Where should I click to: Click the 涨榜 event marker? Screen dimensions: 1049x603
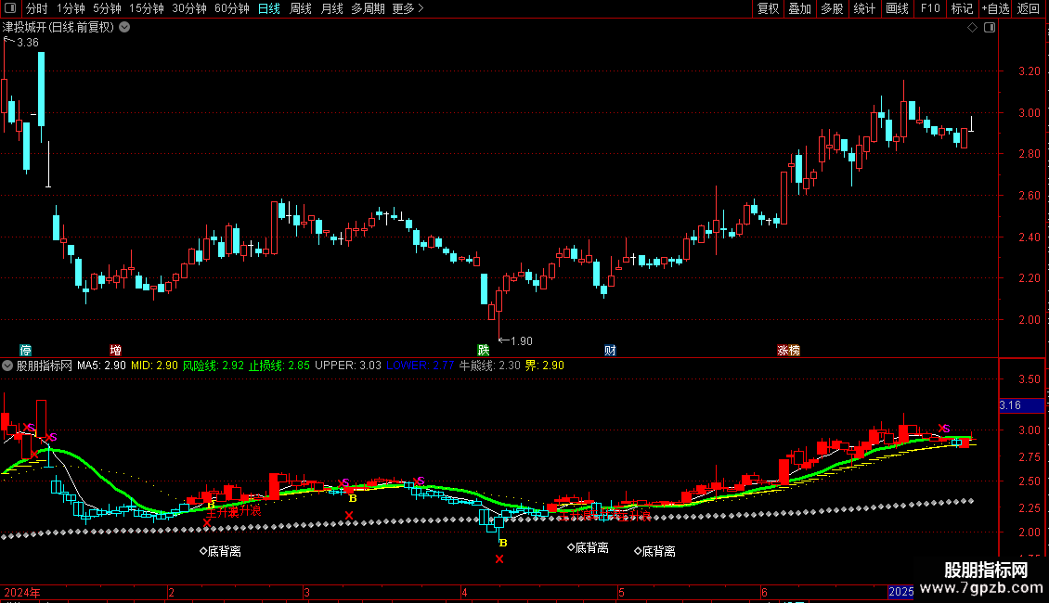click(x=788, y=351)
